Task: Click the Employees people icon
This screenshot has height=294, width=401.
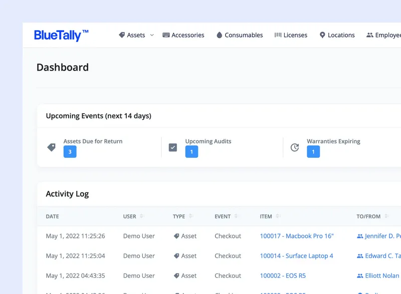Action: [370, 35]
